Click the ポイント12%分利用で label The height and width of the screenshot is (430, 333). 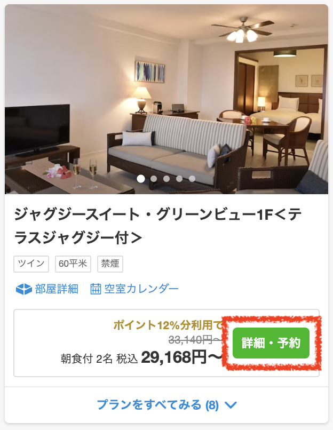168,325
